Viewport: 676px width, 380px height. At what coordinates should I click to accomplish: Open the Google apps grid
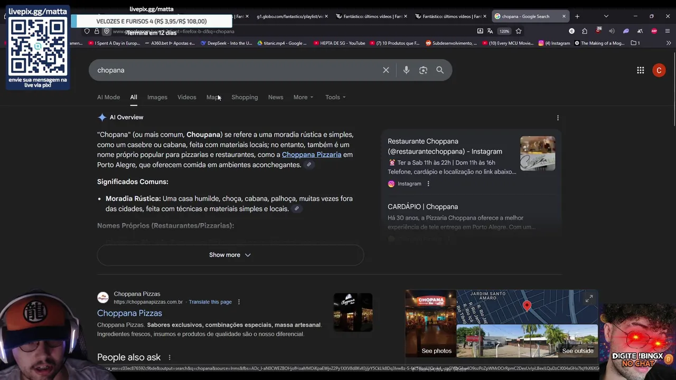640,70
